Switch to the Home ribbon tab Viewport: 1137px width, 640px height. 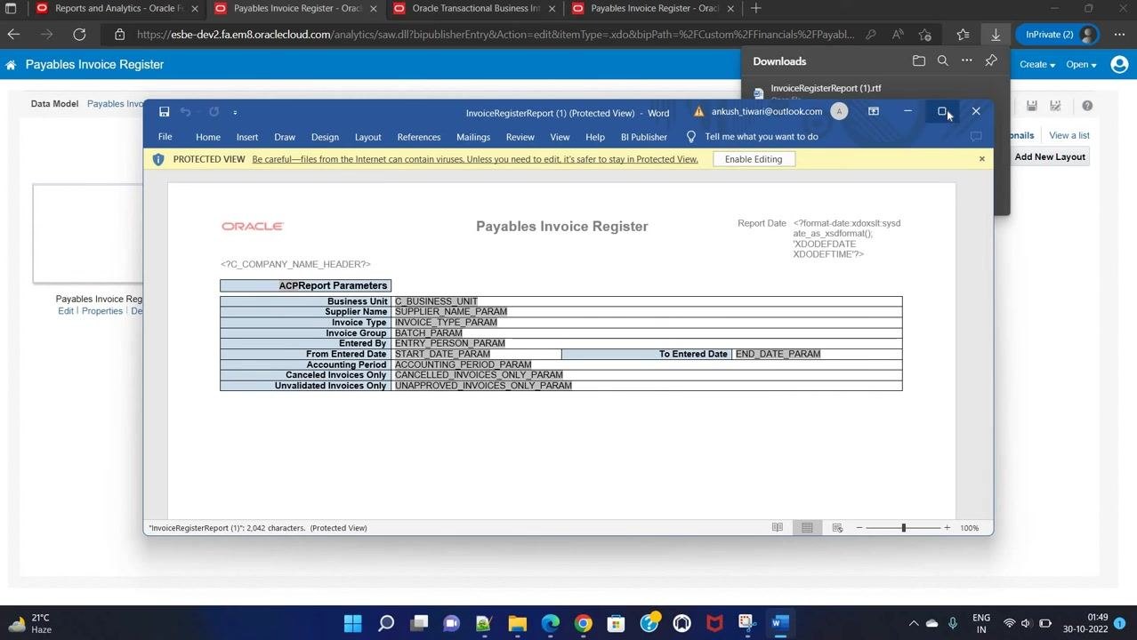208,137
